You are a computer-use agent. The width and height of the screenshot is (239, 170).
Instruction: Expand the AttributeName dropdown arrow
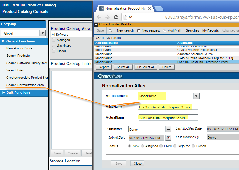(197, 96)
